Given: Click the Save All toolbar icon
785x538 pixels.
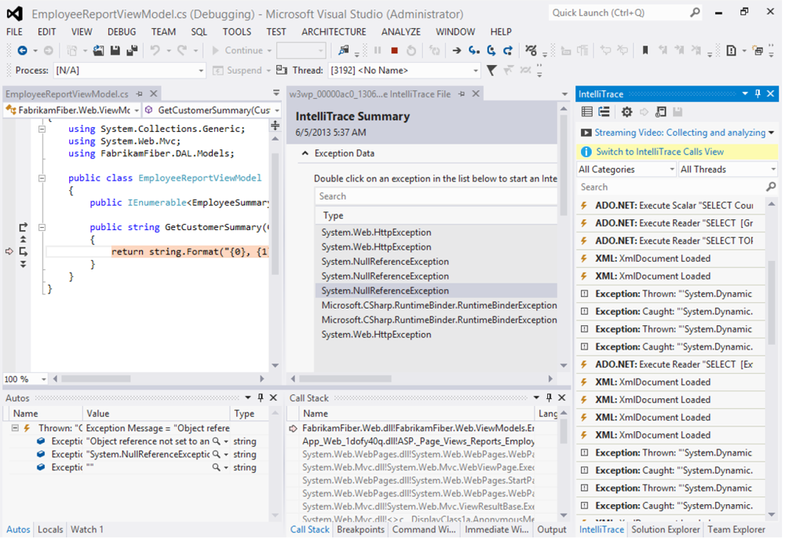Looking at the screenshot, I should [x=131, y=50].
